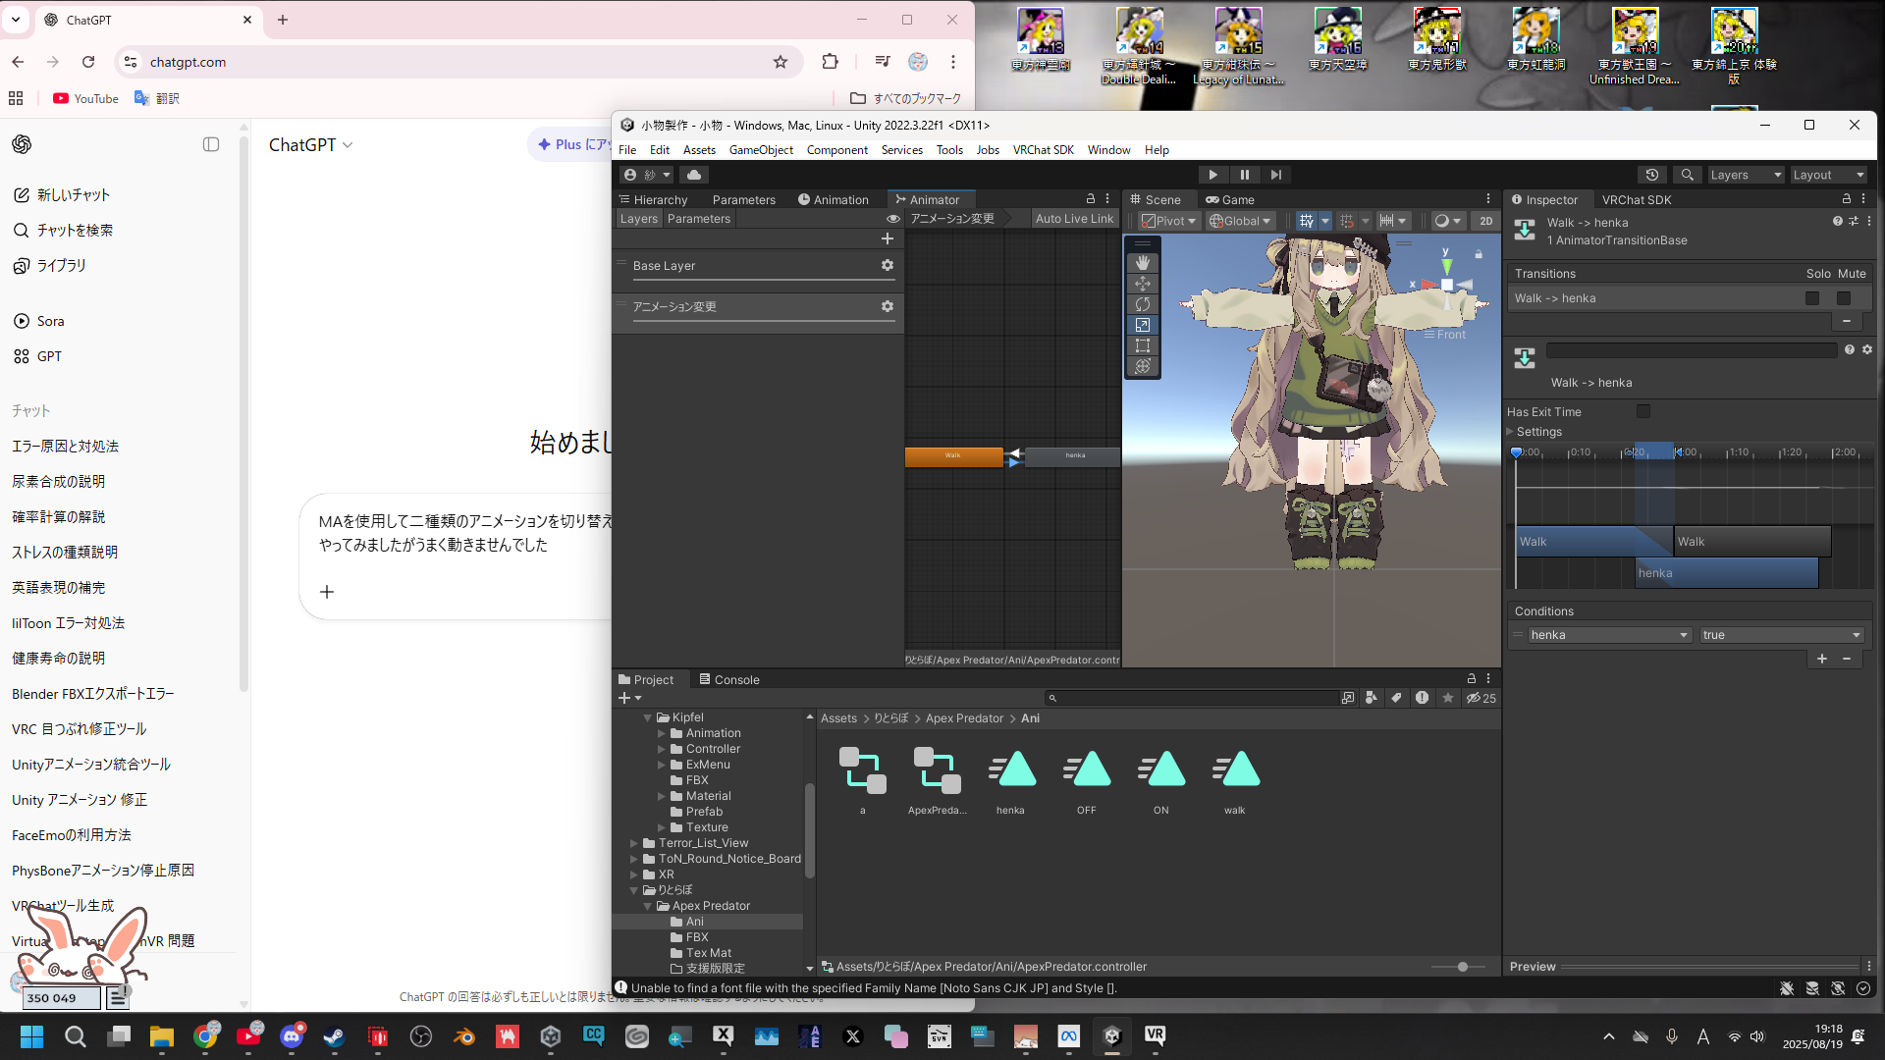Select the Move tool in Scene toolbar
This screenshot has height=1060, width=1885.
pyautogui.click(x=1142, y=284)
